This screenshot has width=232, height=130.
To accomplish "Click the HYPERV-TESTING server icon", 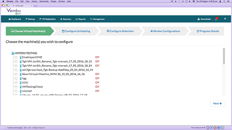I will tap(13, 53).
